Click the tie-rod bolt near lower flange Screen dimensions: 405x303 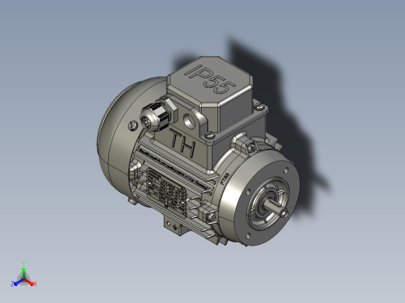pos(211,217)
